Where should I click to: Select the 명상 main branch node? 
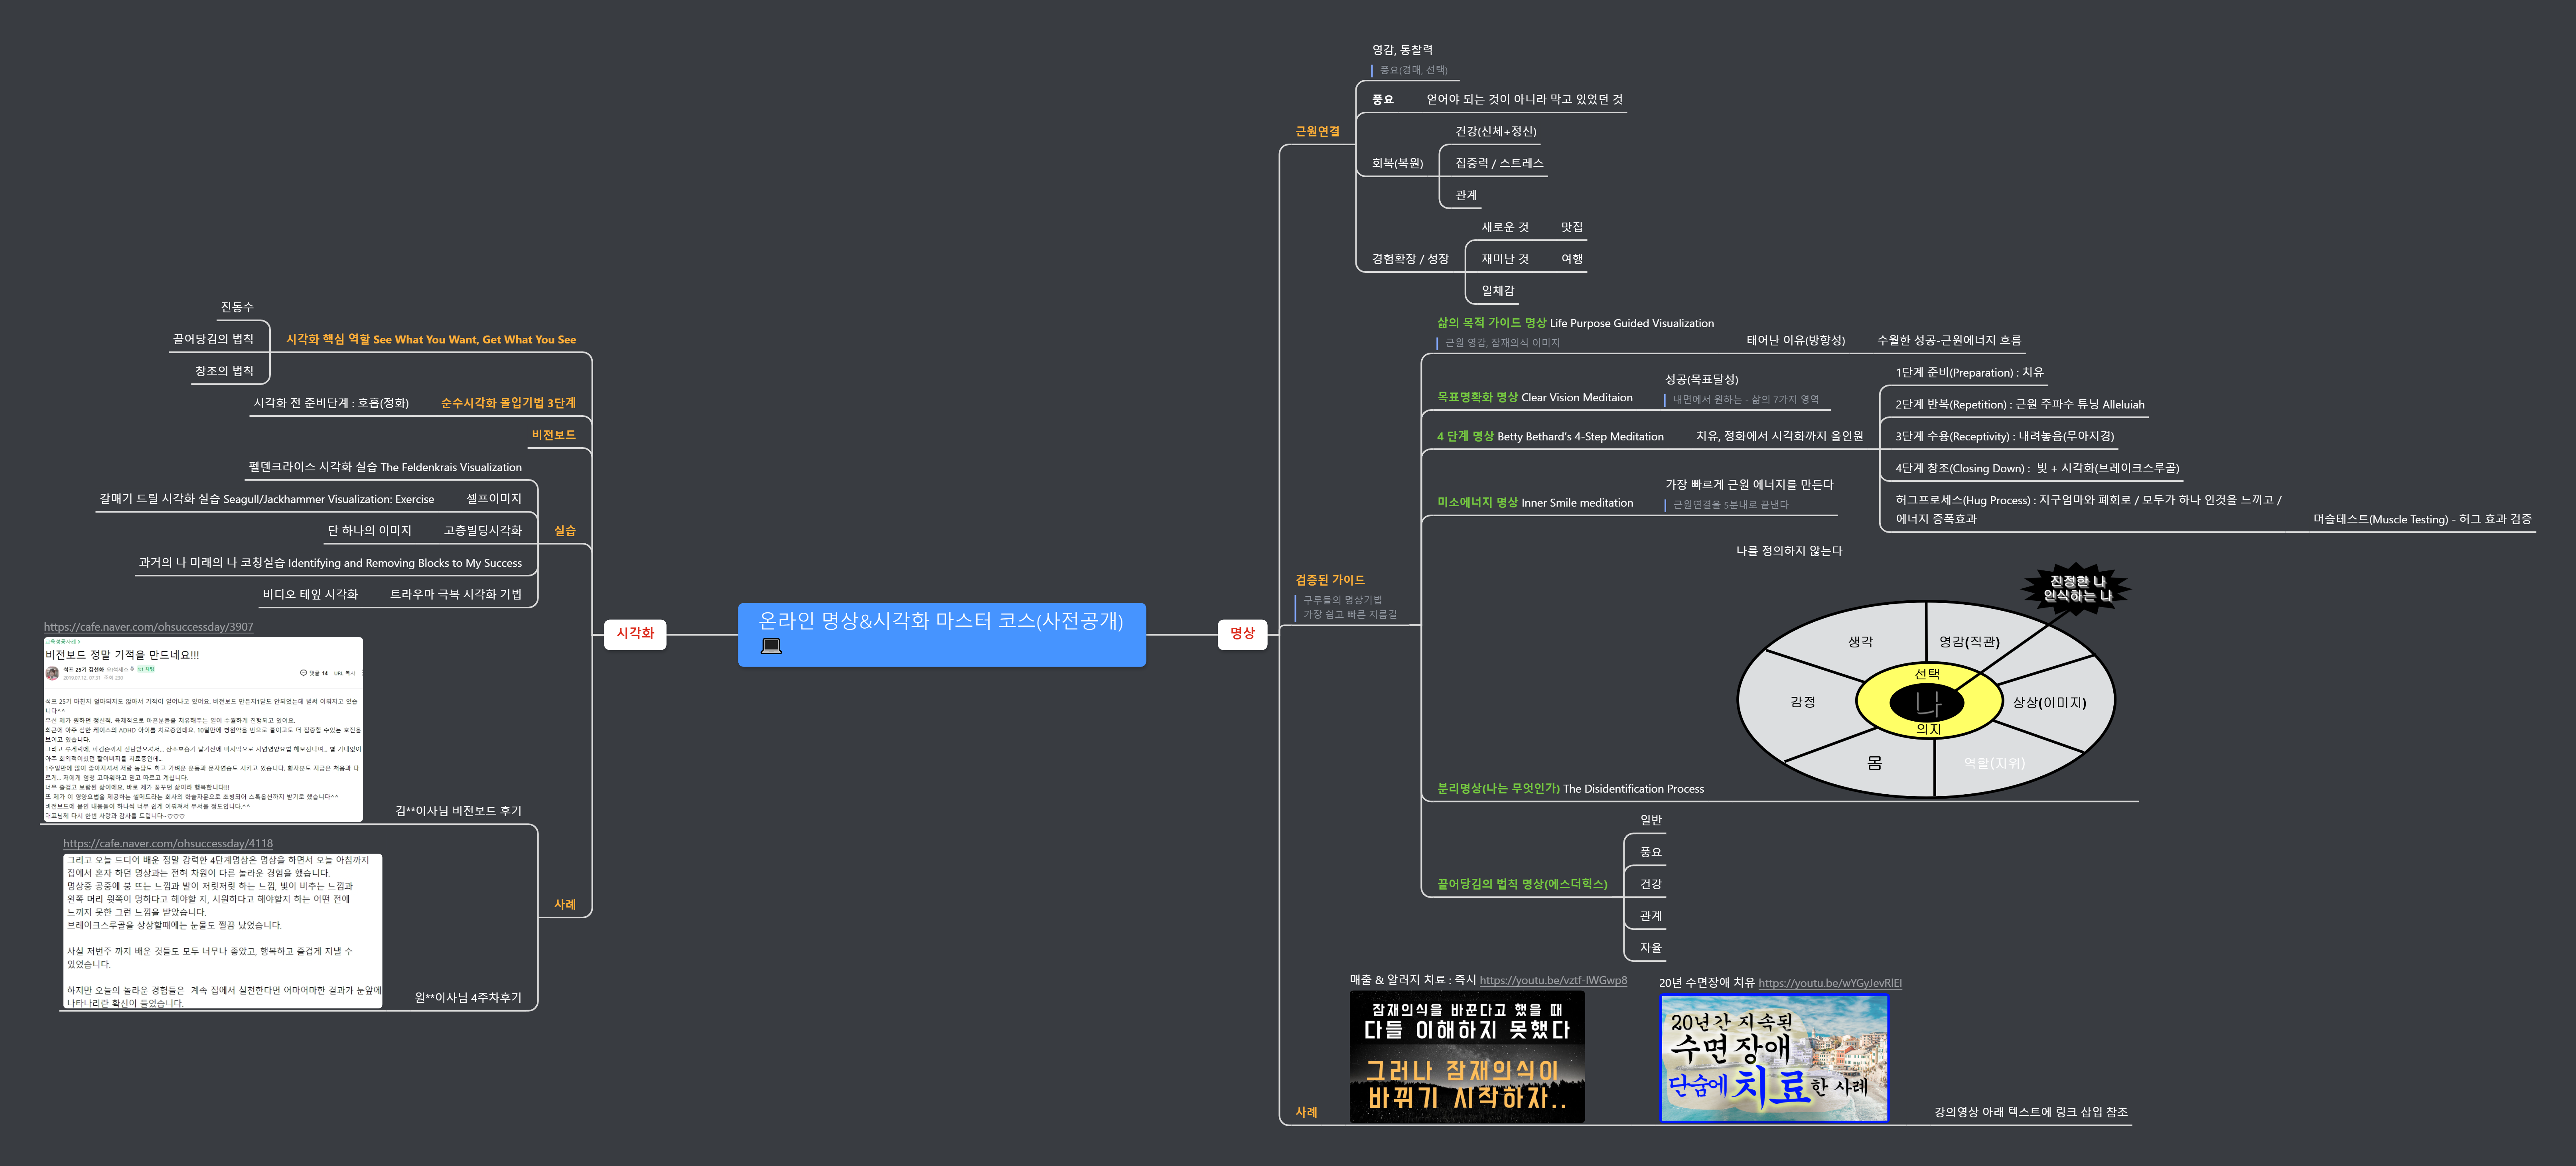pos(1242,633)
